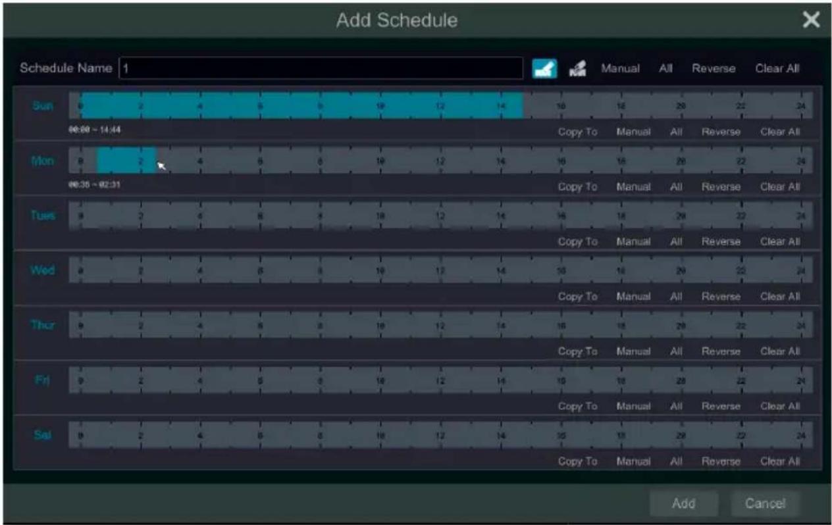Image resolution: width=832 pixels, height=525 pixels.
Task: Click Clear All under Wed timeline
Action: pos(781,297)
